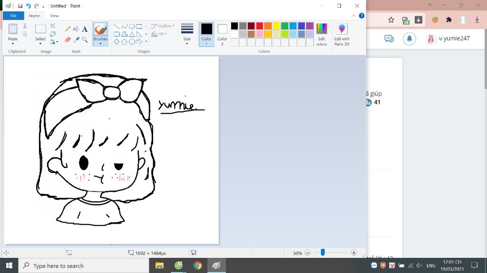Pick the red color swatch
This screenshot has width=487, height=273.
click(259, 26)
